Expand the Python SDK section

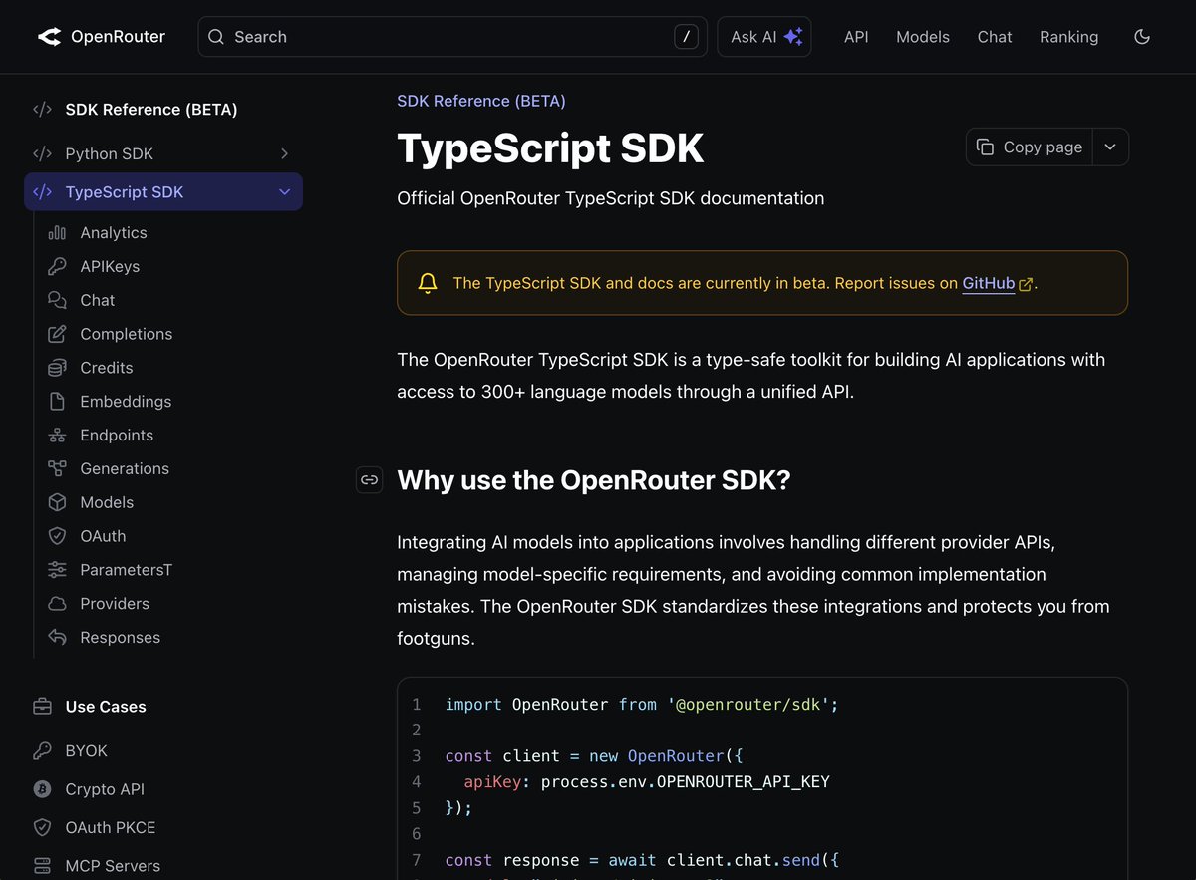284,153
